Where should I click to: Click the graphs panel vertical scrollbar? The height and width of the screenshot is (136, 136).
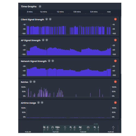(121, 45)
